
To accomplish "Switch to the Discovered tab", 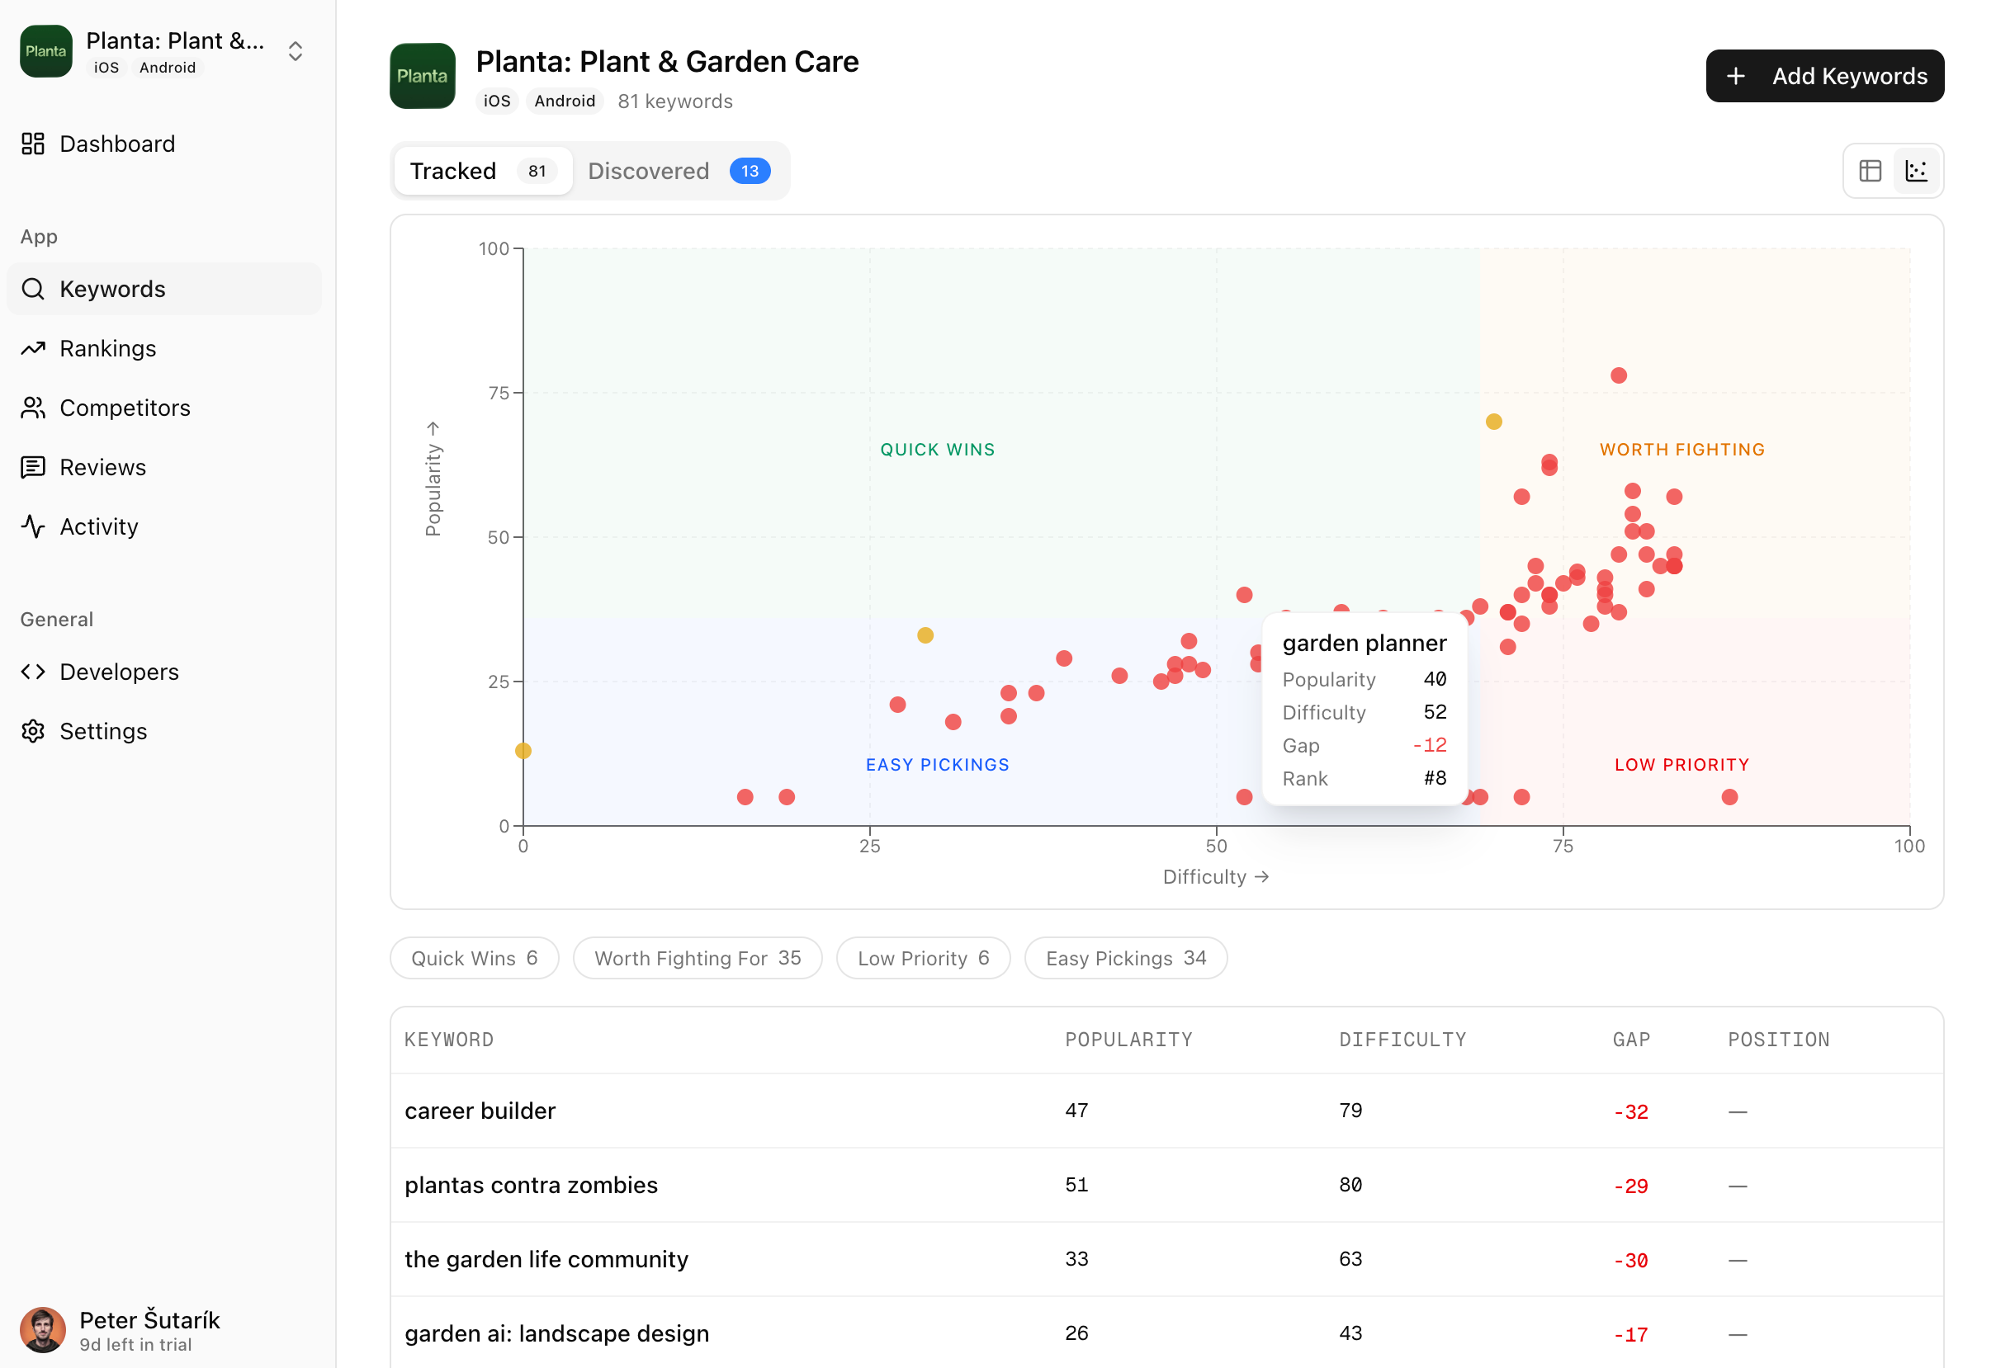I will 678,171.
